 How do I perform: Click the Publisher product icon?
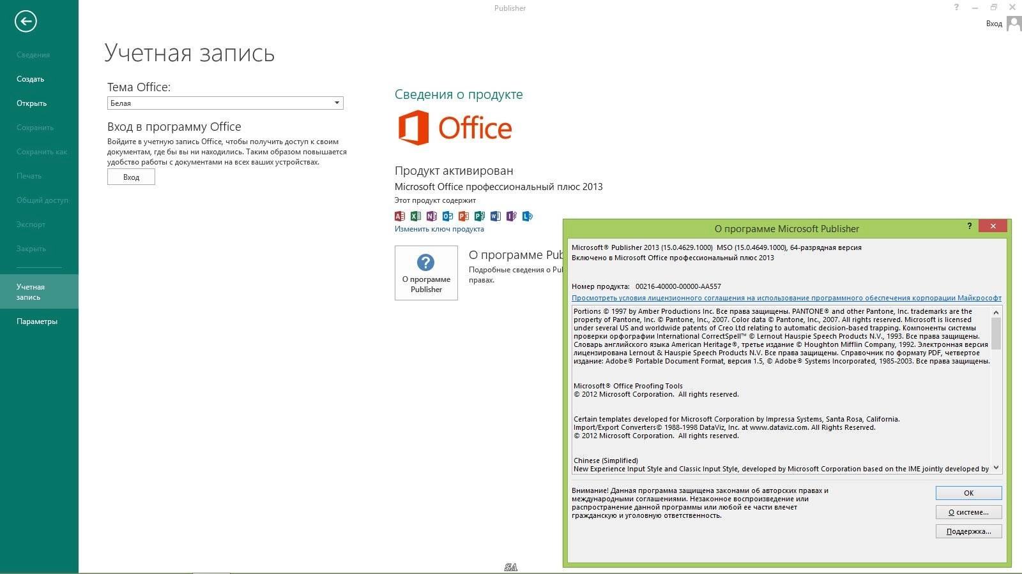(480, 216)
